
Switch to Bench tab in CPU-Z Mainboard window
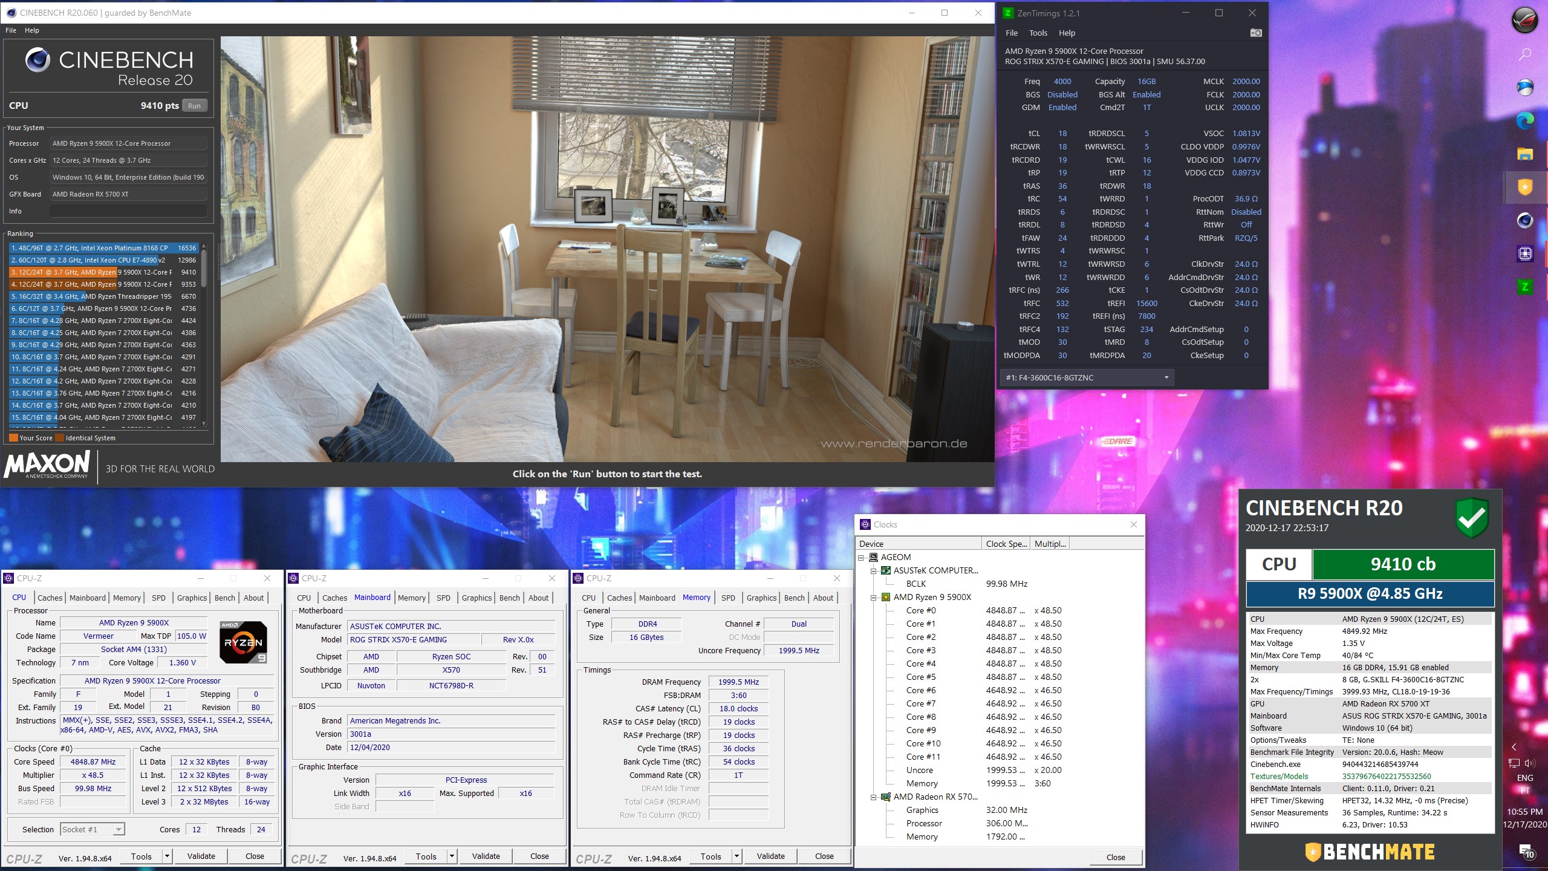(510, 598)
